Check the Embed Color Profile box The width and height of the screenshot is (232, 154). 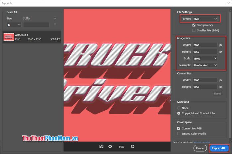tap(179, 133)
